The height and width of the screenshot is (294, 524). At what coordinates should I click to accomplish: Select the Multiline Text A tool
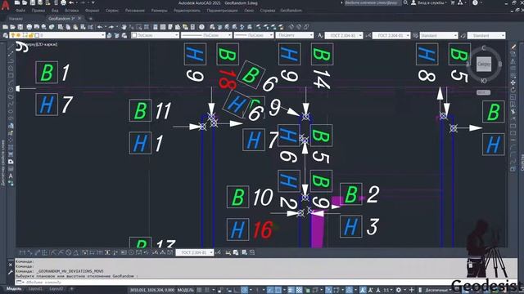tap(11, 176)
